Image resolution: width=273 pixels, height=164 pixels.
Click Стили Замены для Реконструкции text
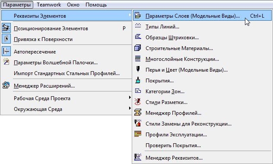pos(189,124)
